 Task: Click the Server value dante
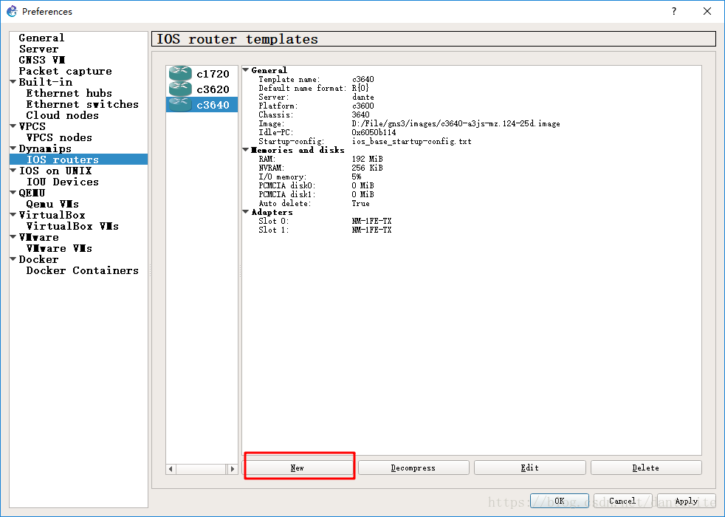pos(363,97)
